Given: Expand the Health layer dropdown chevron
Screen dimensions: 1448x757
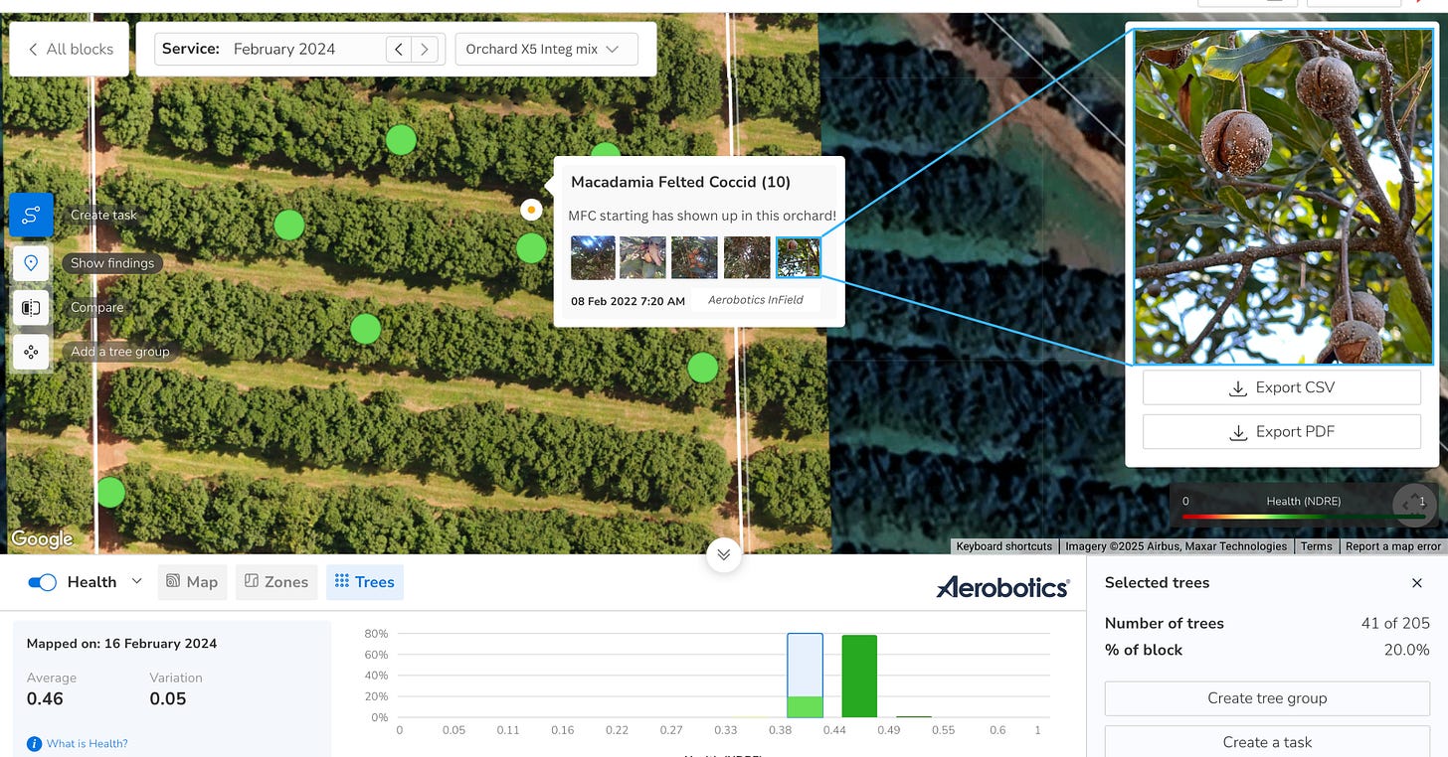Looking at the screenshot, I should tap(136, 581).
